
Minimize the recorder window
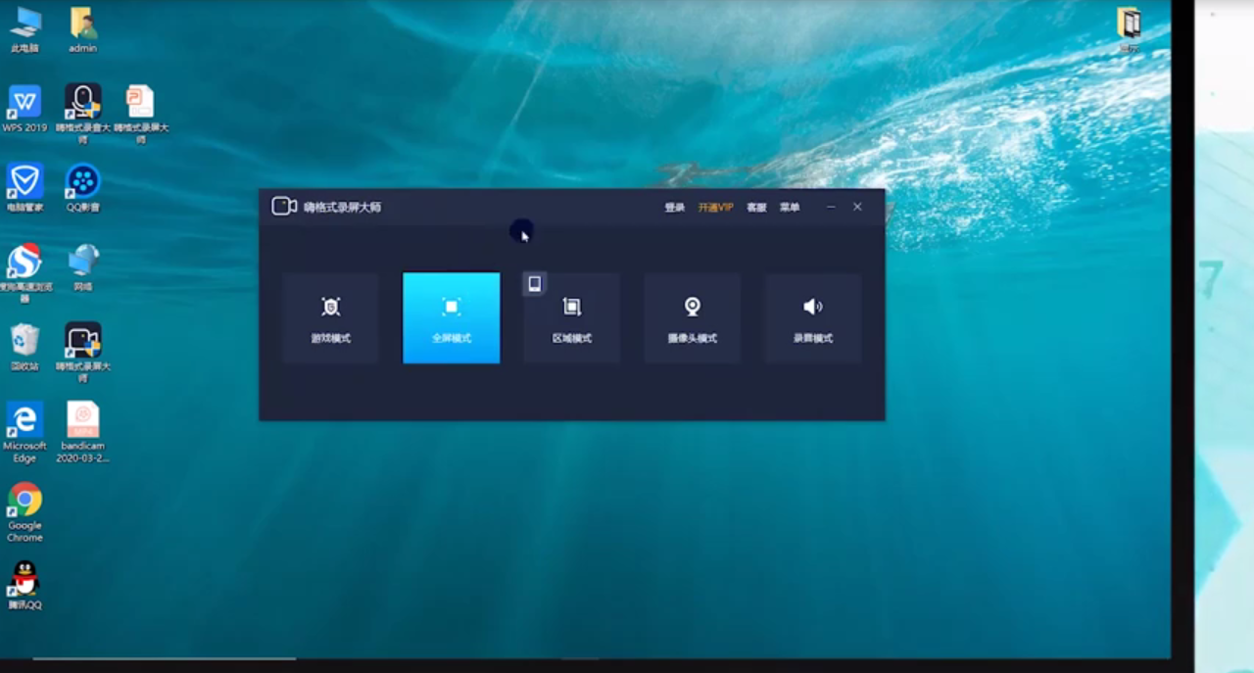[832, 207]
